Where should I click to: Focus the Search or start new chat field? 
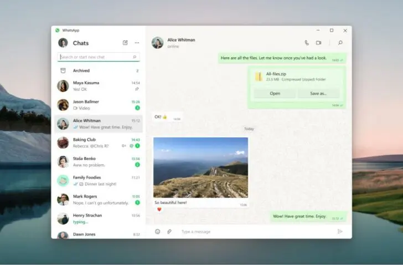[99, 57]
